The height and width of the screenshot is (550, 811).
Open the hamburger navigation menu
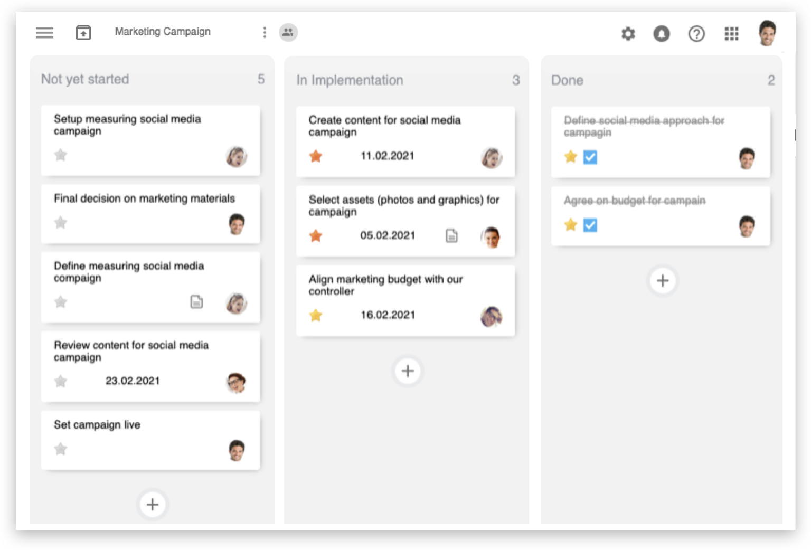(44, 33)
